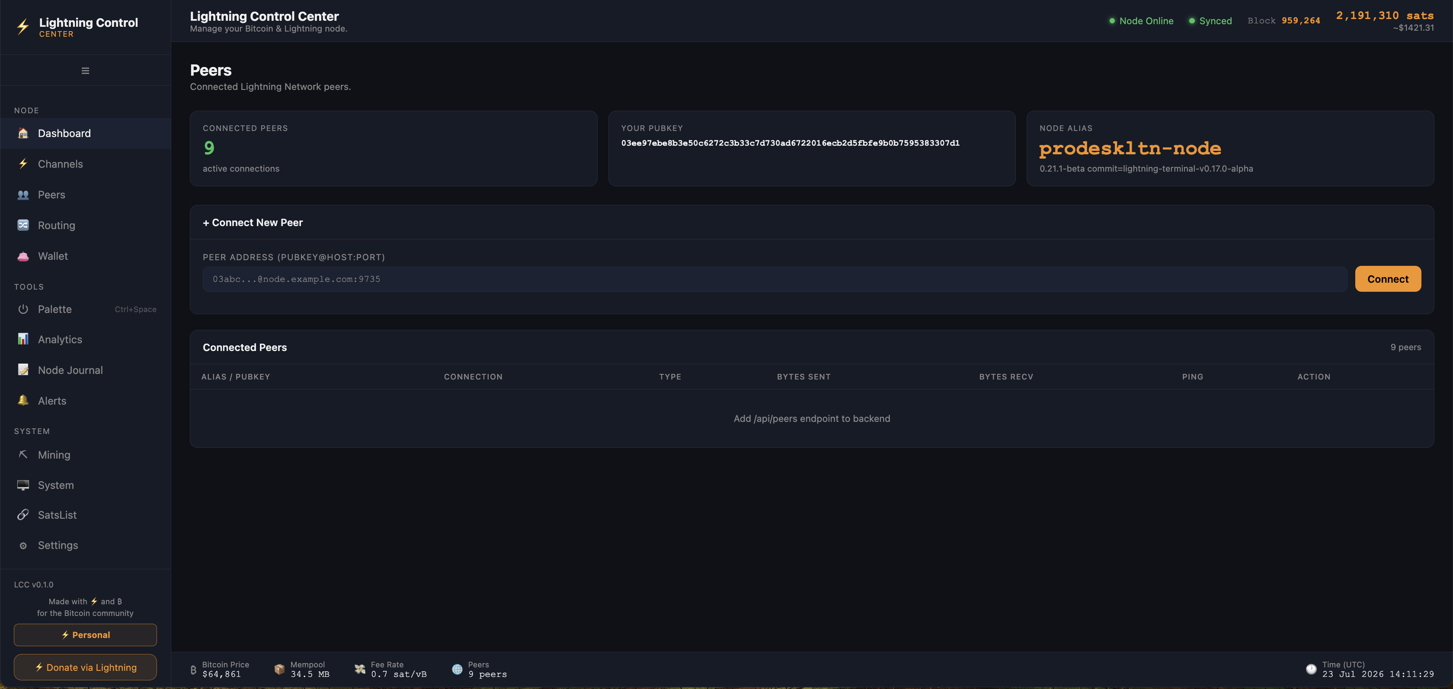Click 'Add /api/peers endpoint to backend' message
Viewport: 1453px width, 689px height.
812,418
